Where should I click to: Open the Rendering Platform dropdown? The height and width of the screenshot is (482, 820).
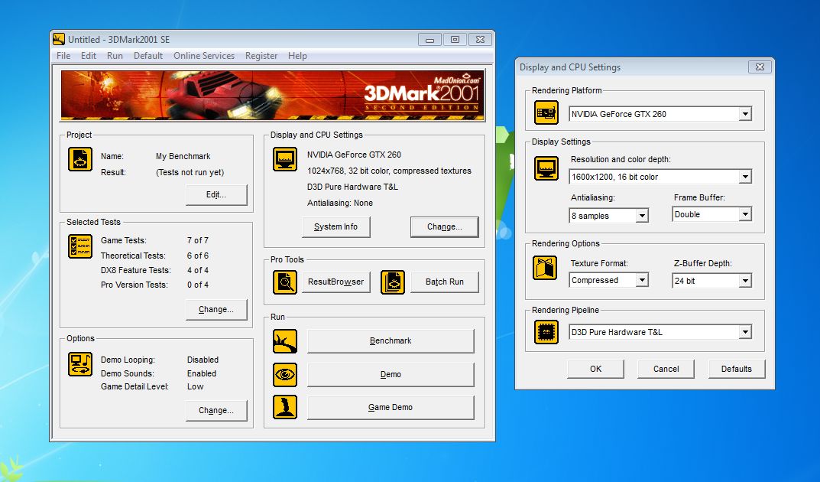click(745, 114)
